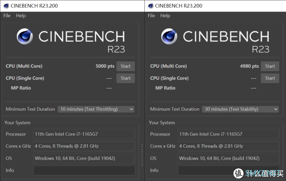The width and height of the screenshot is (286, 181).
Task: Click the dotted splitter handle between windows
Action: click(142, 155)
